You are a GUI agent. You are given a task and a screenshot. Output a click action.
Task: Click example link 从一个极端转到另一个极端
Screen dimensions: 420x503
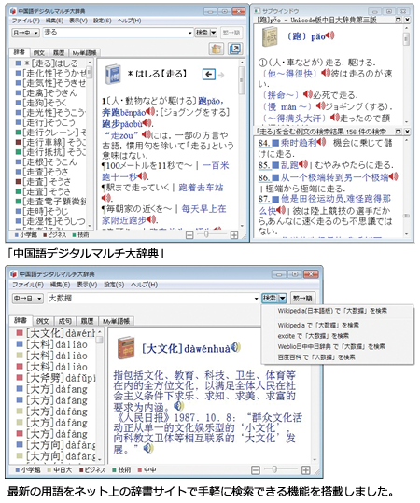[334, 176]
